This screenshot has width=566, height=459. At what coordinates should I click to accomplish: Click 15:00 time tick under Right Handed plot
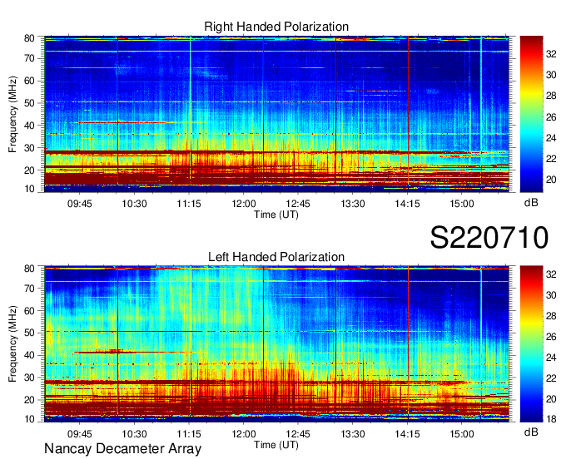[462, 204]
